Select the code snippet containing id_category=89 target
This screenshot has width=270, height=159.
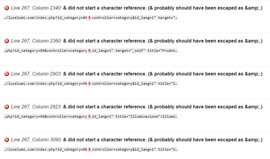click(x=91, y=18)
